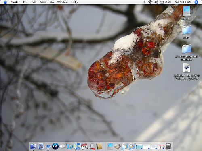This screenshot has width=202, height=151.
Task: Select the laptop hard drive desktop icon
Action: click(187, 11)
